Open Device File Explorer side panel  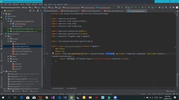pyautogui.click(x=177, y=80)
